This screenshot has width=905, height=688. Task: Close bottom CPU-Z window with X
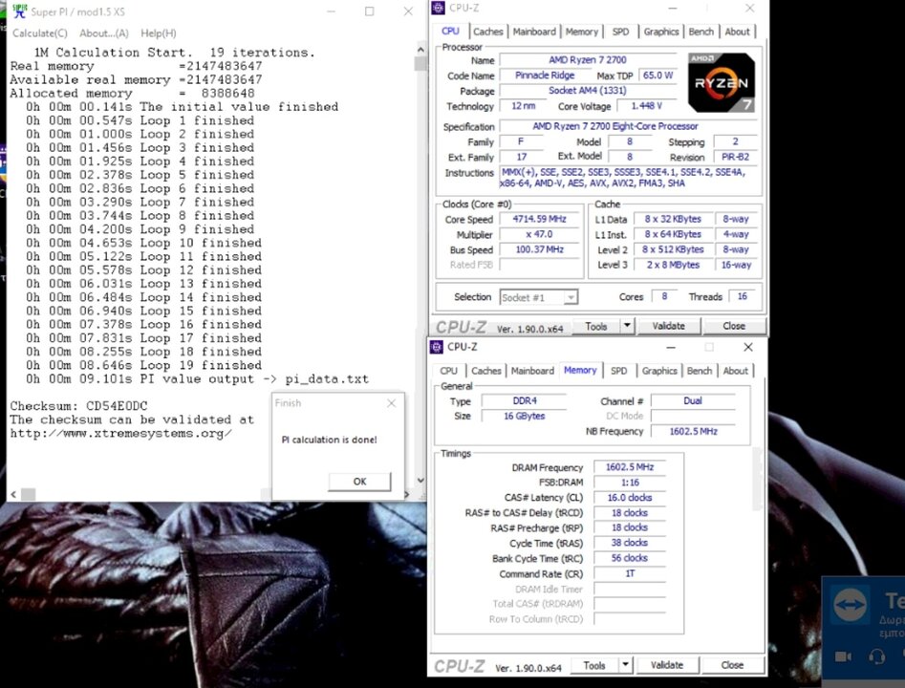click(748, 347)
